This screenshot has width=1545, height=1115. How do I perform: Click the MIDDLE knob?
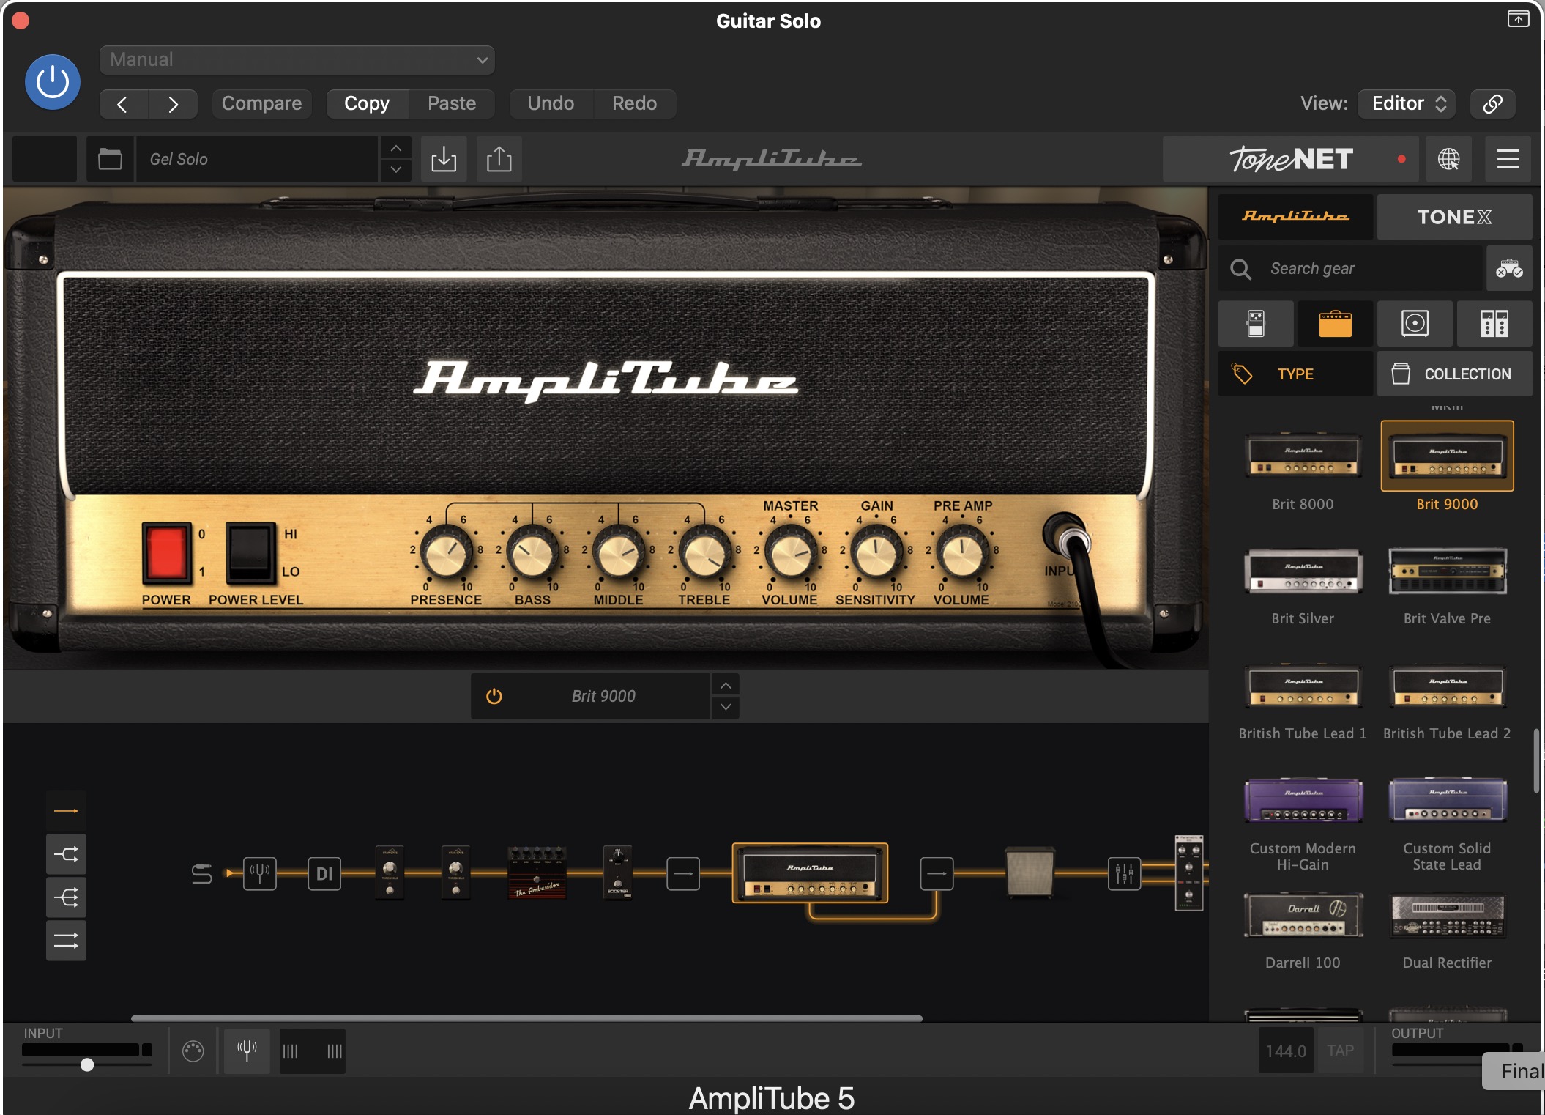click(619, 554)
